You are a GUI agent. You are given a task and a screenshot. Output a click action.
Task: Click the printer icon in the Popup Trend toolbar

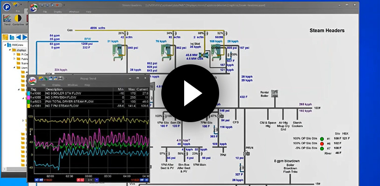[60, 78]
